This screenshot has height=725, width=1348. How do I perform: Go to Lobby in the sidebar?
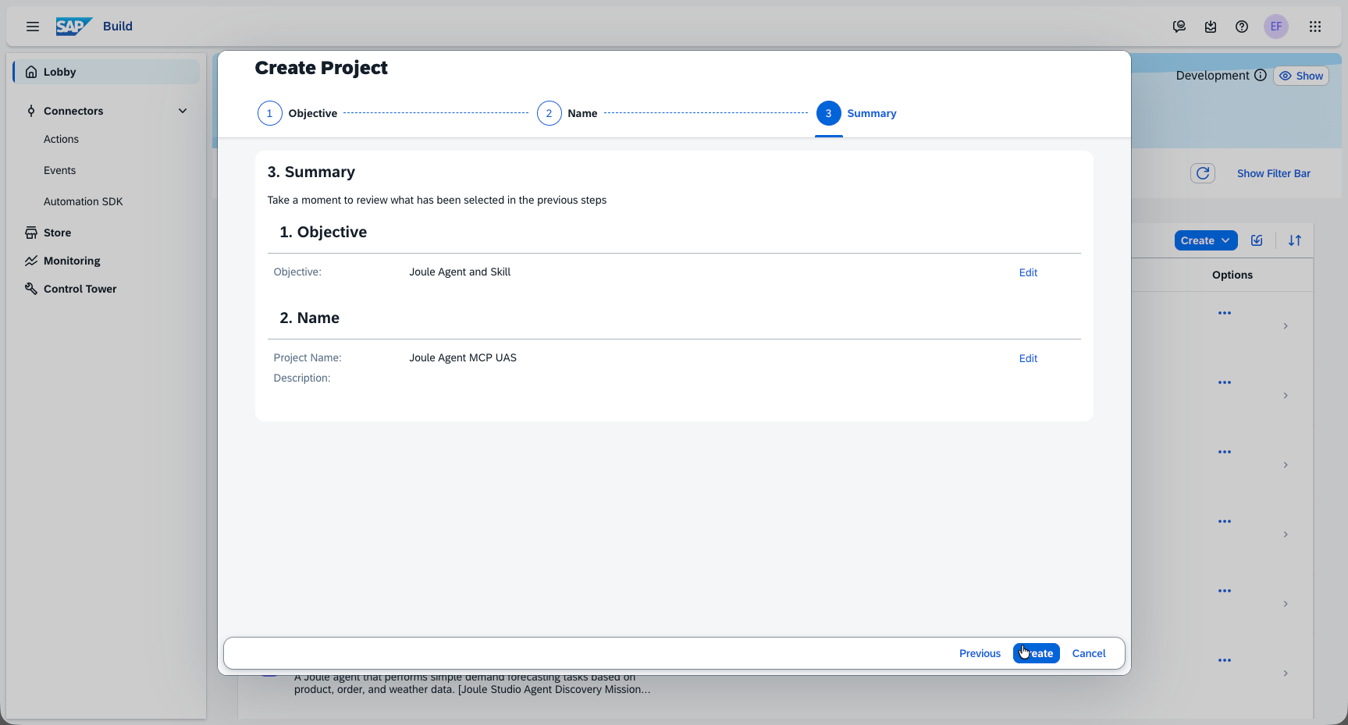[106, 72]
